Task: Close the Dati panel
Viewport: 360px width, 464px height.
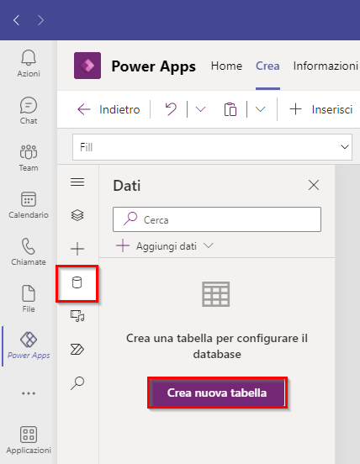Action: coord(314,185)
